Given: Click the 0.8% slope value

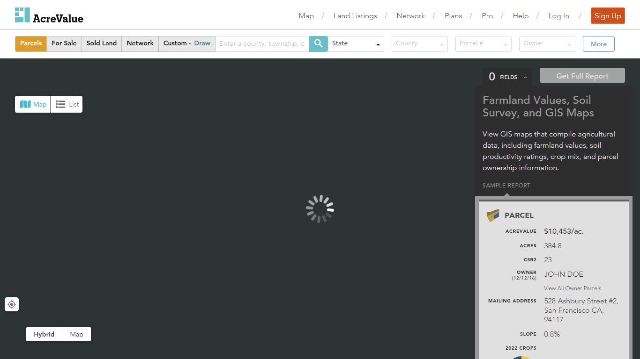Looking at the screenshot, I should (552, 334).
